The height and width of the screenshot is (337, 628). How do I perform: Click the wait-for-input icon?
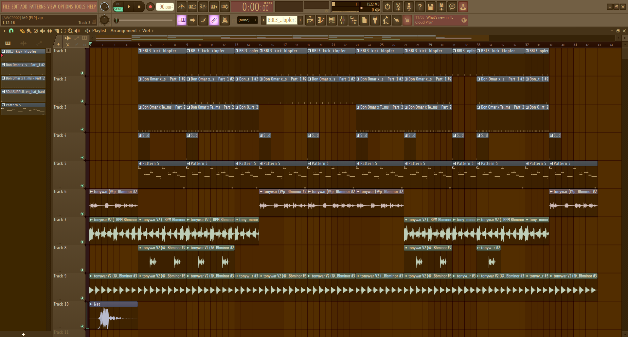[192, 7]
